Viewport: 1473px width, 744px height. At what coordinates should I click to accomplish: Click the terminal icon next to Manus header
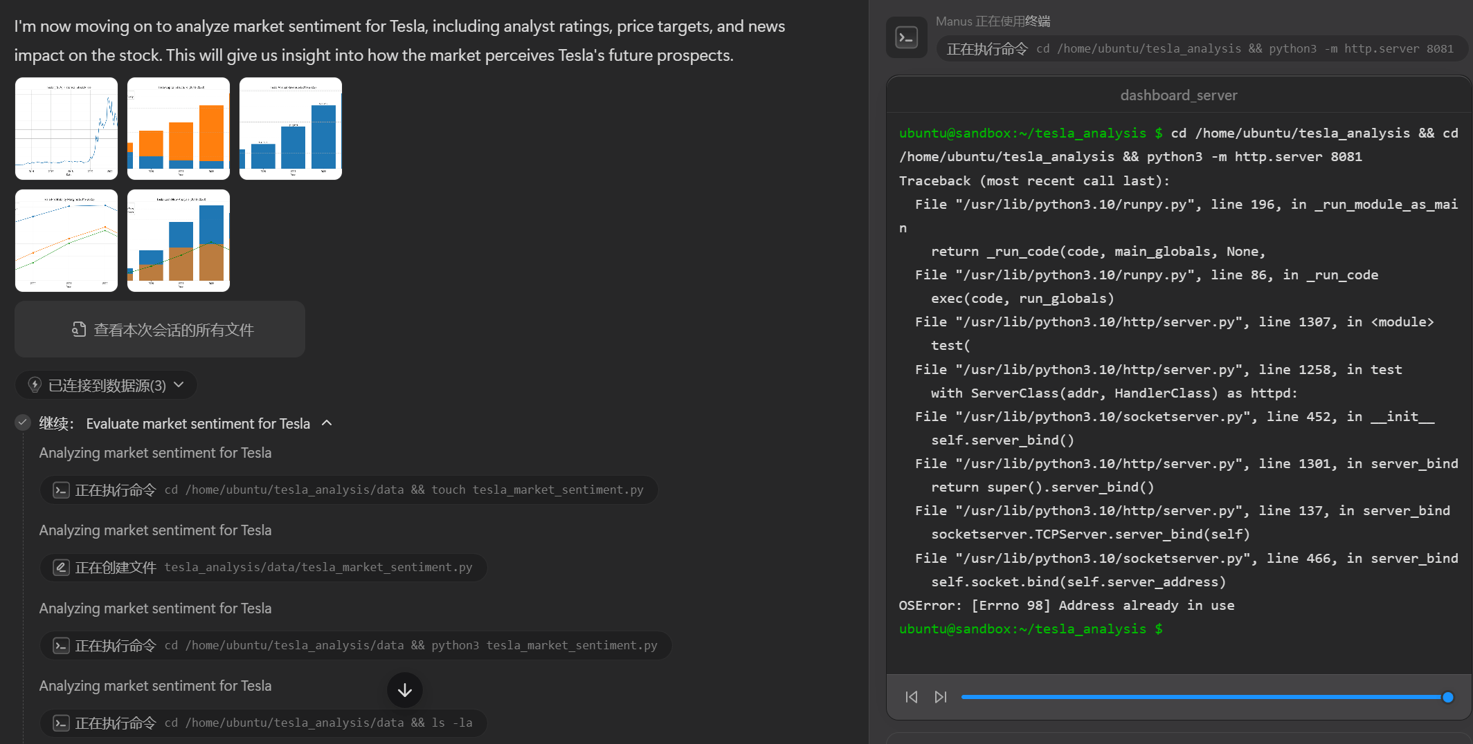point(907,37)
